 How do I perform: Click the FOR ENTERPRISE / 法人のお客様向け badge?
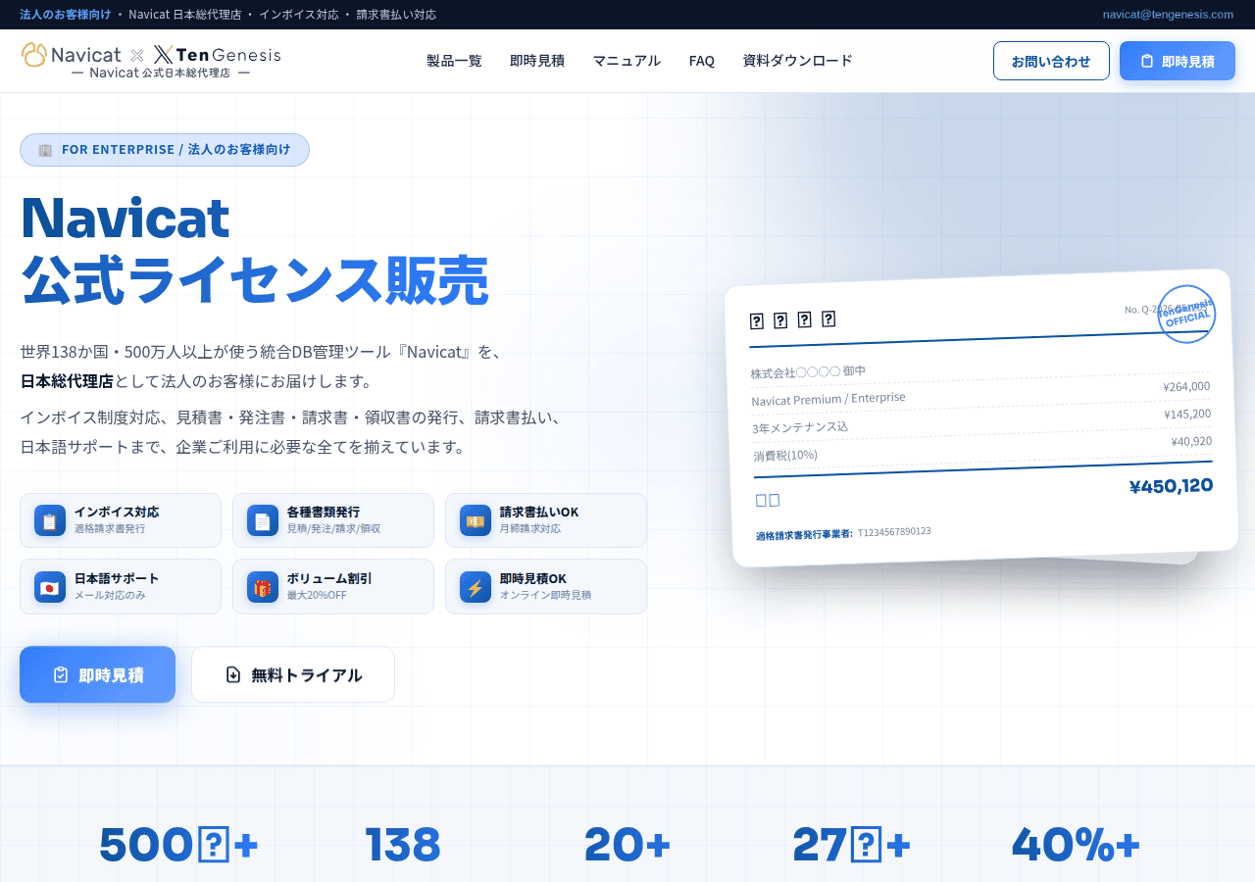coord(165,150)
